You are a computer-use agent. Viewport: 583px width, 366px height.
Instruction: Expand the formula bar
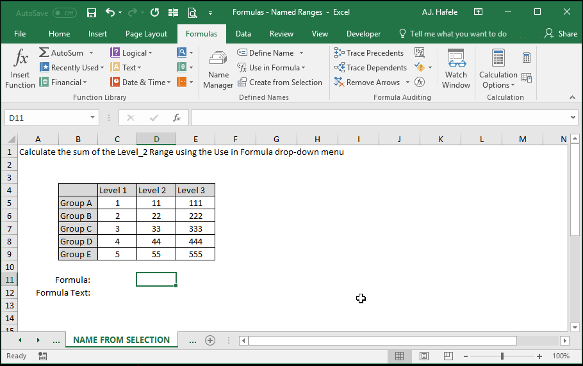573,118
